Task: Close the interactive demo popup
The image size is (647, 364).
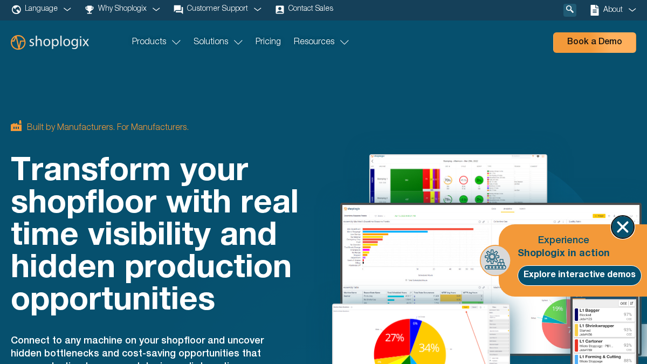Action: [x=623, y=227]
